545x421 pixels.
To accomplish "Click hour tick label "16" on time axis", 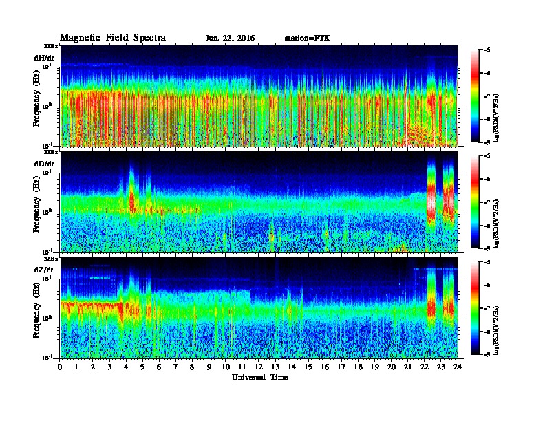I will tap(325, 367).
